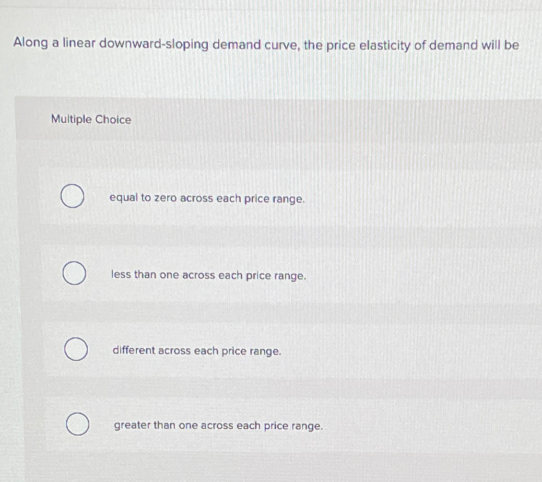Viewport: 542px width, 482px height.
Task: Select the radio button for 'less than one across each price range'
Action: 73,273
